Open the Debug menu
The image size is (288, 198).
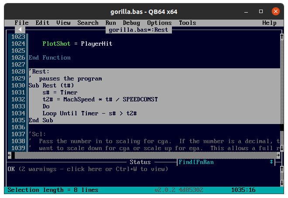[x=131, y=23]
